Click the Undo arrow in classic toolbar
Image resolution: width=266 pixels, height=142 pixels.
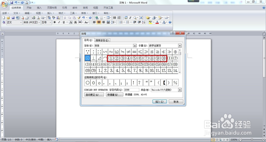[84, 18]
